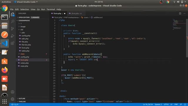Open the editor More Actions menu
The image size is (188, 106).
coord(184,14)
